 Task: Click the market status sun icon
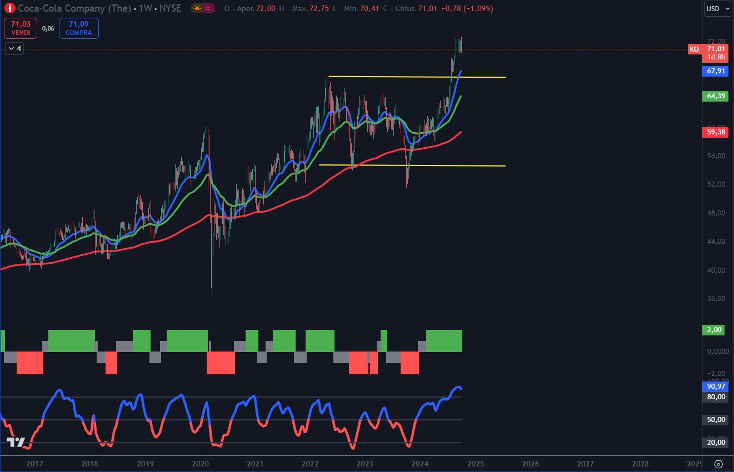pos(197,8)
